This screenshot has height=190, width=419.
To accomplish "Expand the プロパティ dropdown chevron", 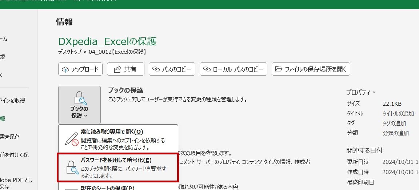I will (374, 92).
